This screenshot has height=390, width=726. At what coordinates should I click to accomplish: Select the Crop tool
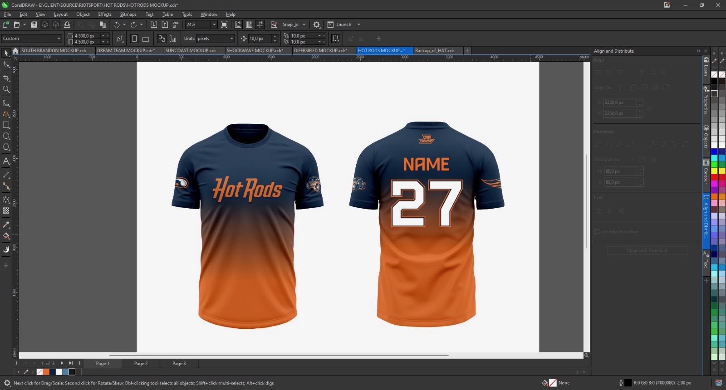6,78
